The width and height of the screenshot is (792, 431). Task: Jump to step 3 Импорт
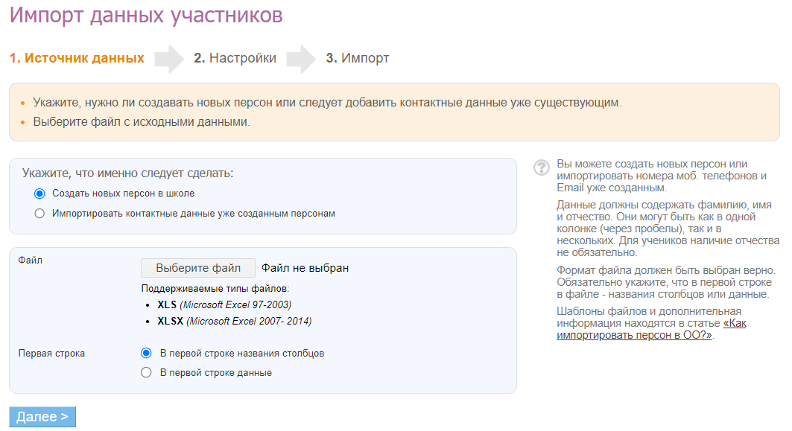(x=357, y=58)
